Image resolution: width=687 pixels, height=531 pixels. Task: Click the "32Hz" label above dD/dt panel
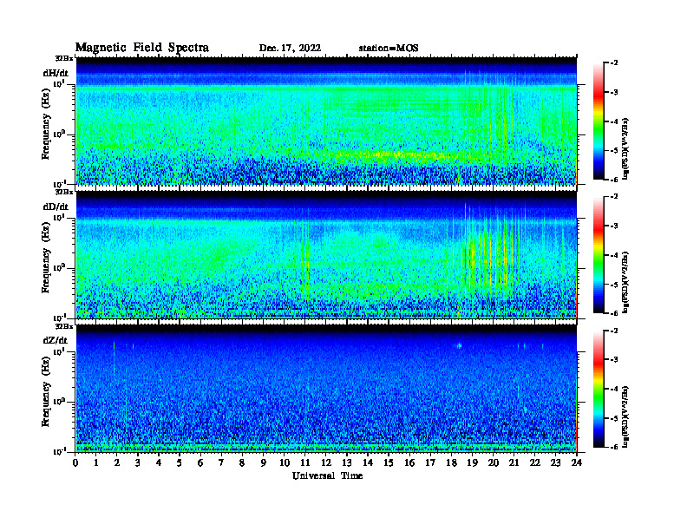[x=64, y=192]
